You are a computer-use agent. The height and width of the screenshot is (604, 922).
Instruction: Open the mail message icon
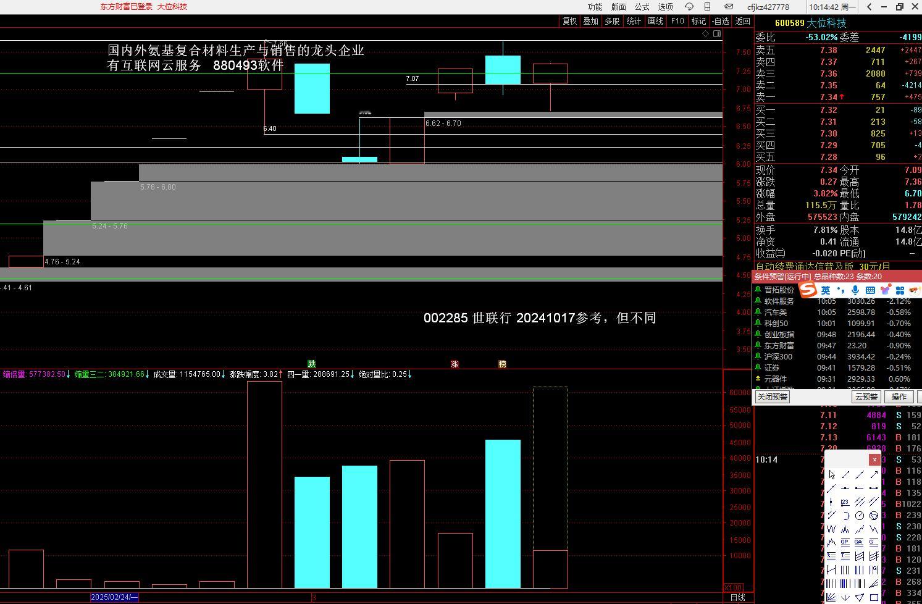tap(729, 7)
